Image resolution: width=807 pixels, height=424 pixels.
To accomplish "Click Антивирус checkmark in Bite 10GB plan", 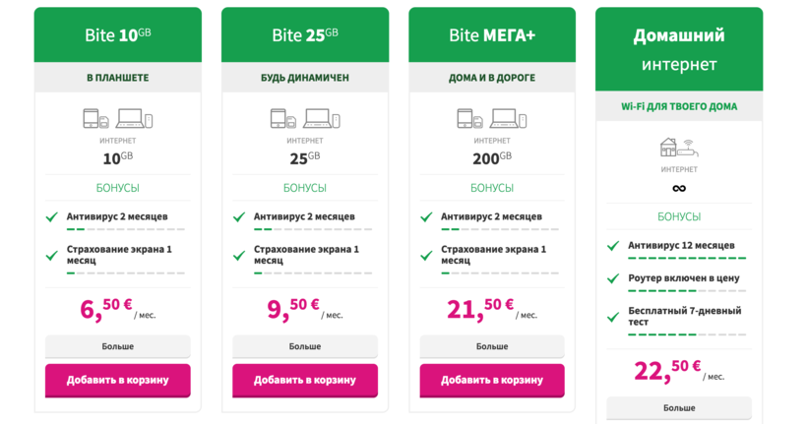I will (51, 216).
